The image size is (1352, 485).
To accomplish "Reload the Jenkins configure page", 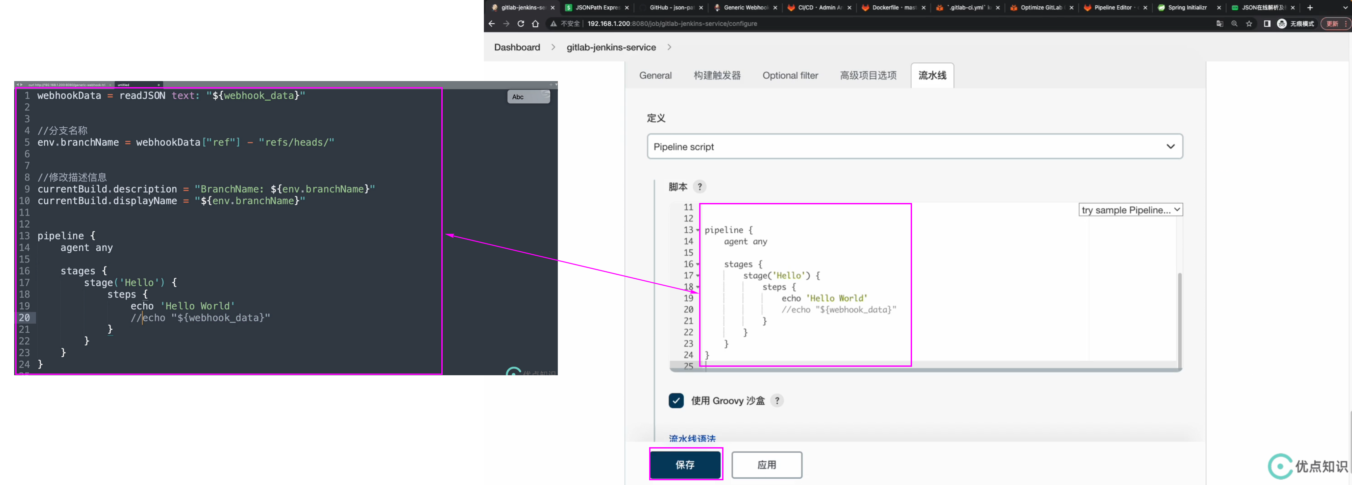I will click(521, 24).
